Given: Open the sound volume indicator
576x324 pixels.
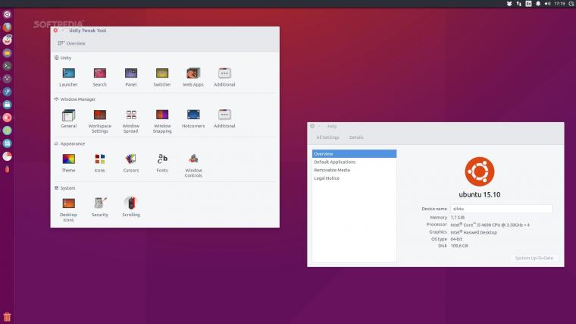Looking at the screenshot, I should (x=547, y=4).
